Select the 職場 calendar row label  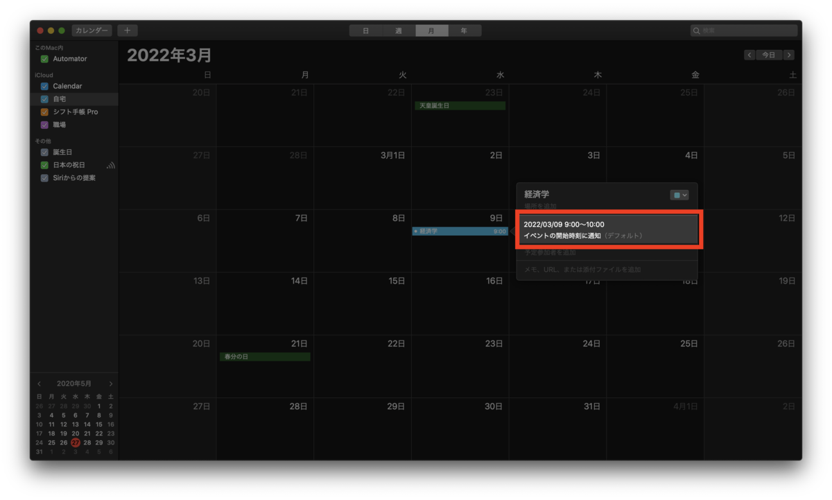pyautogui.click(x=60, y=125)
